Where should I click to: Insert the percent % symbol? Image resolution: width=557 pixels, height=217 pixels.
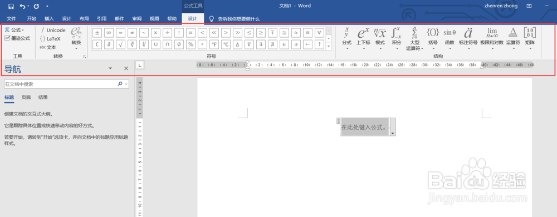tap(190, 44)
